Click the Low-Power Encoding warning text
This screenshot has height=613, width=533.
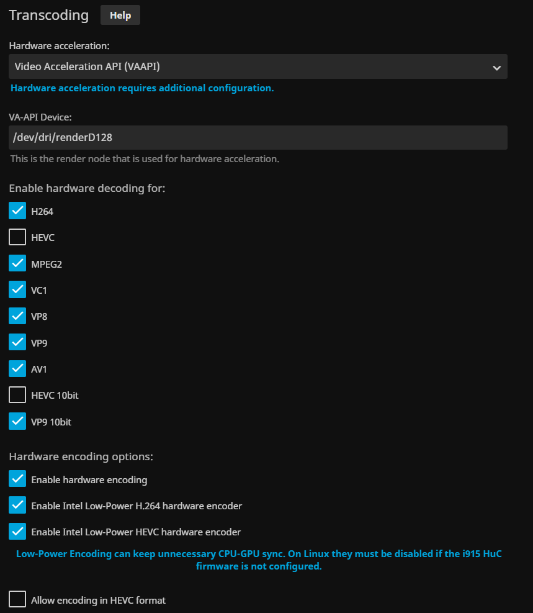[259, 560]
